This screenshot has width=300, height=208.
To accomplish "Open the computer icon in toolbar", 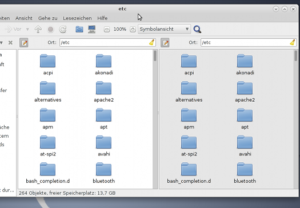I will tap(92, 29).
